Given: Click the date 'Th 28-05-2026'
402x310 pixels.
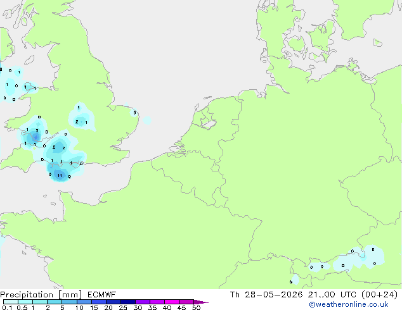Looking at the screenshot, I should click(x=266, y=295).
